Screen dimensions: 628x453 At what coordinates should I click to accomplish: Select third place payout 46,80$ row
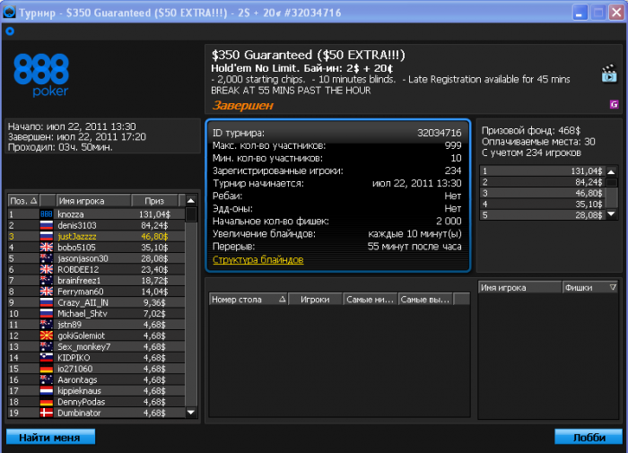[543, 193]
